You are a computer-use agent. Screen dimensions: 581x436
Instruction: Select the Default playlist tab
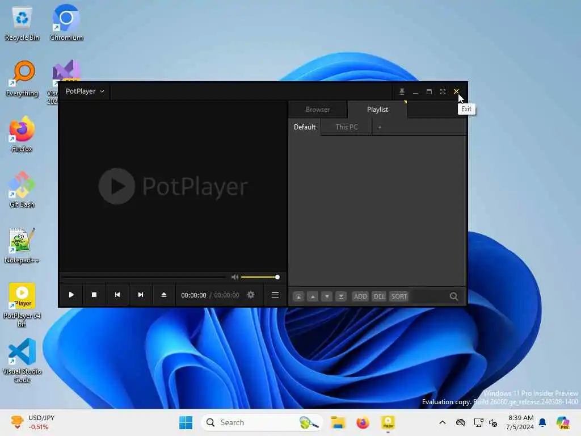pos(305,127)
